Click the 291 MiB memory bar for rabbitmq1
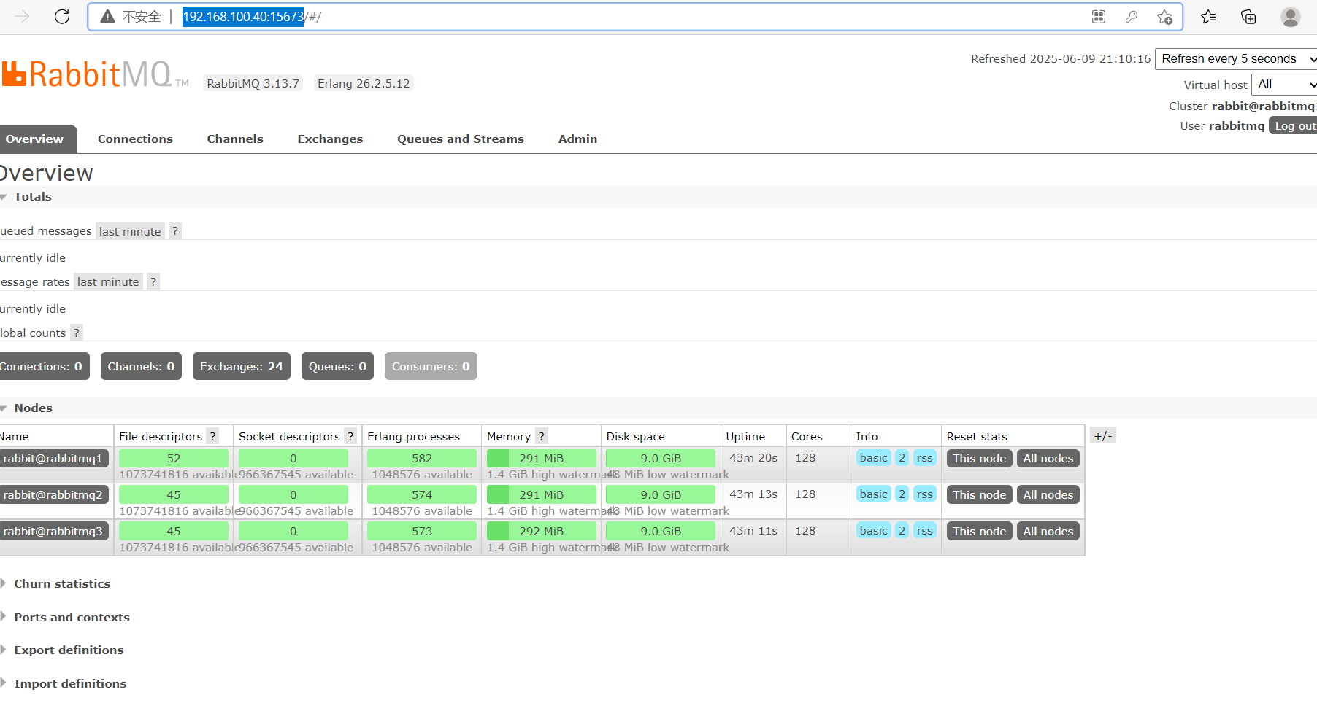This screenshot has width=1317, height=703. pos(542,459)
